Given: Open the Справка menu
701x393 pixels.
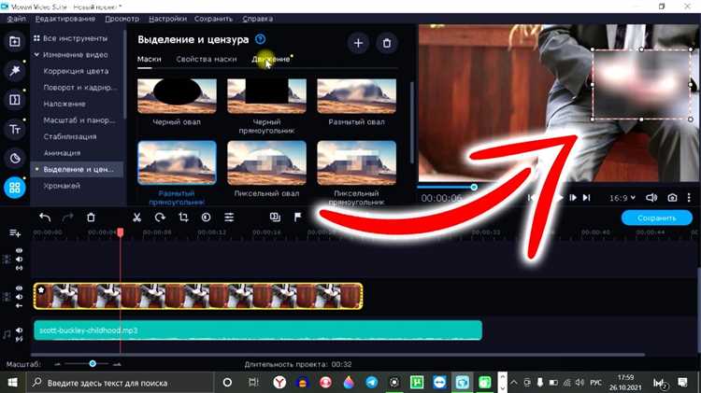Looking at the screenshot, I should click(x=258, y=19).
